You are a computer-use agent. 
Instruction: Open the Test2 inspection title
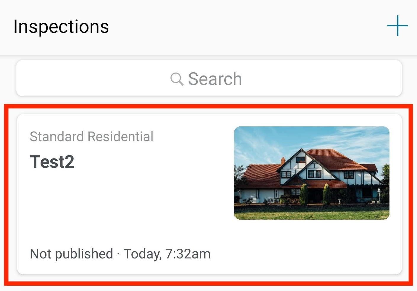pyautogui.click(x=52, y=162)
